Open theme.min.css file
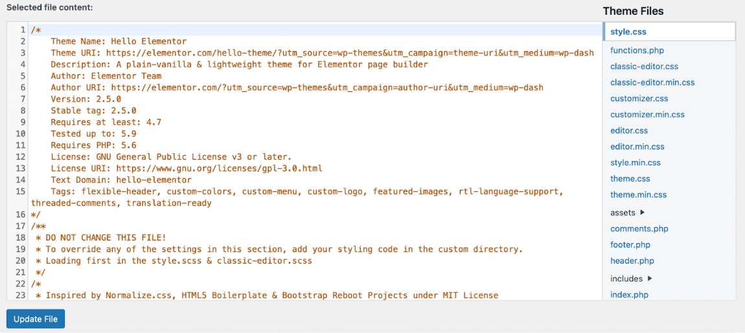 [638, 195]
